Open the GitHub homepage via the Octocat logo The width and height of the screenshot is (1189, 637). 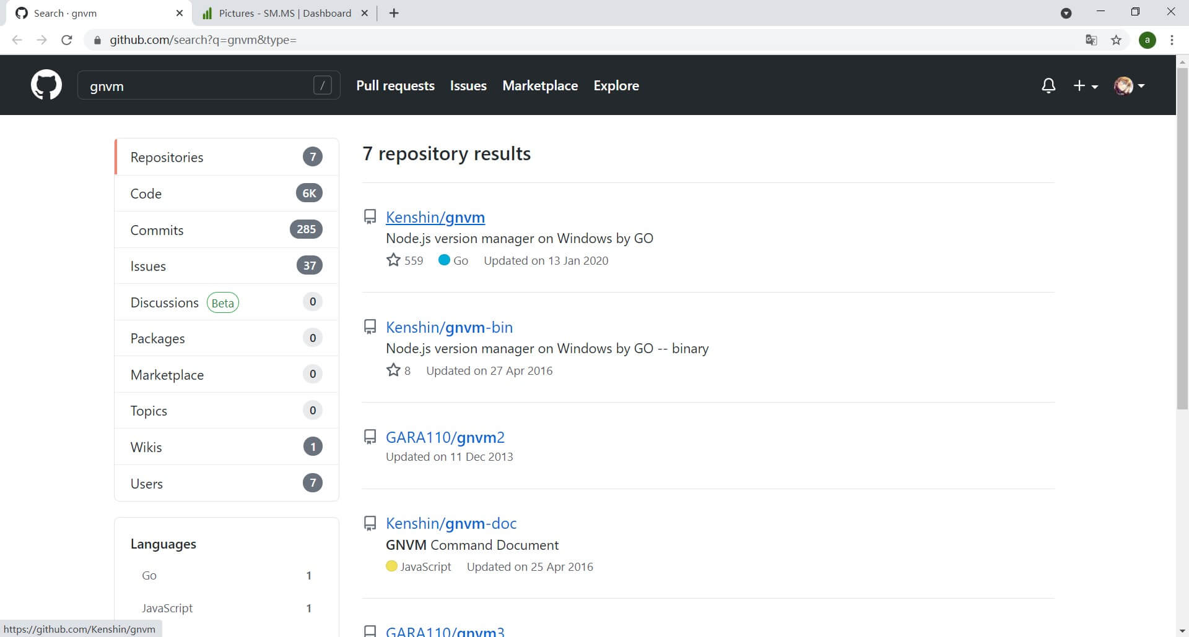coord(46,85)
